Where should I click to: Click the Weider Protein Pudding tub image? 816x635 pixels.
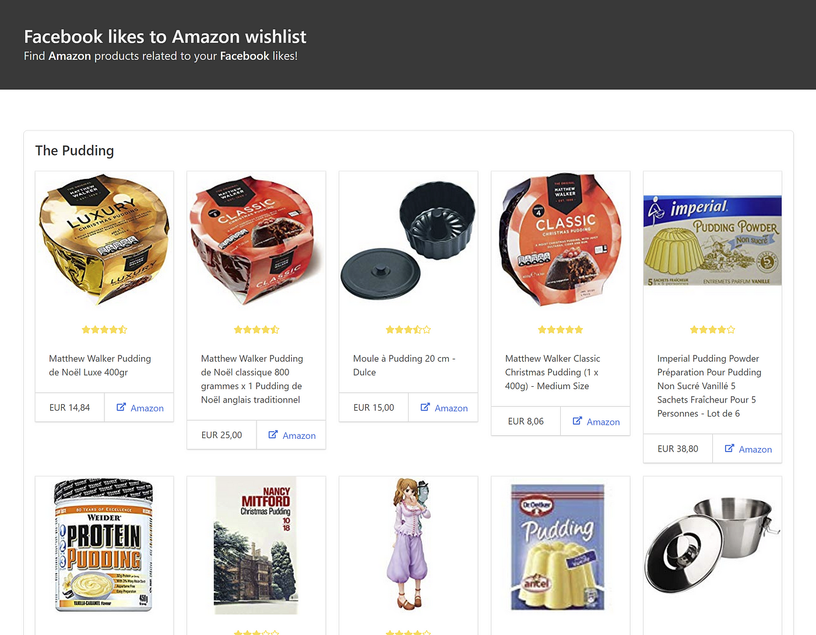[x=104, y=545]
